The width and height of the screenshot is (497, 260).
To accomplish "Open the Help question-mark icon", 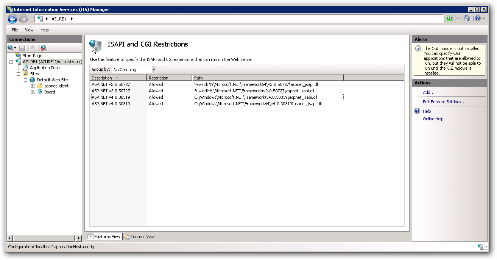I will pyautogui.click(x=478, y=19).
